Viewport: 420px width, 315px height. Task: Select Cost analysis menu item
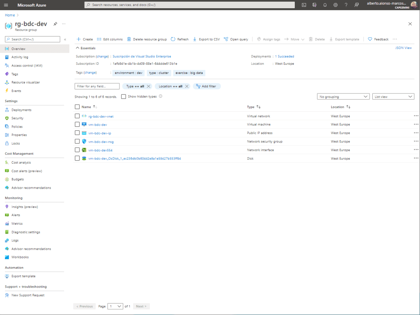pos(21,162)
